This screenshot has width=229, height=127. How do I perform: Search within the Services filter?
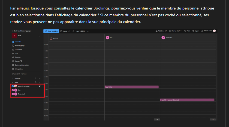pos(36,78)
